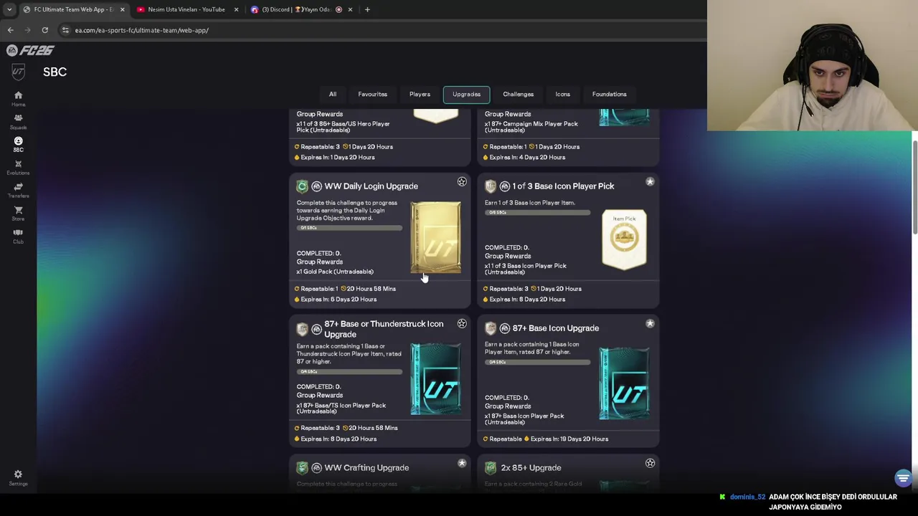Screen dimensions: 918x516
Task: Click the Ultimate Team shield logo
Action: [x=18, y=72]
